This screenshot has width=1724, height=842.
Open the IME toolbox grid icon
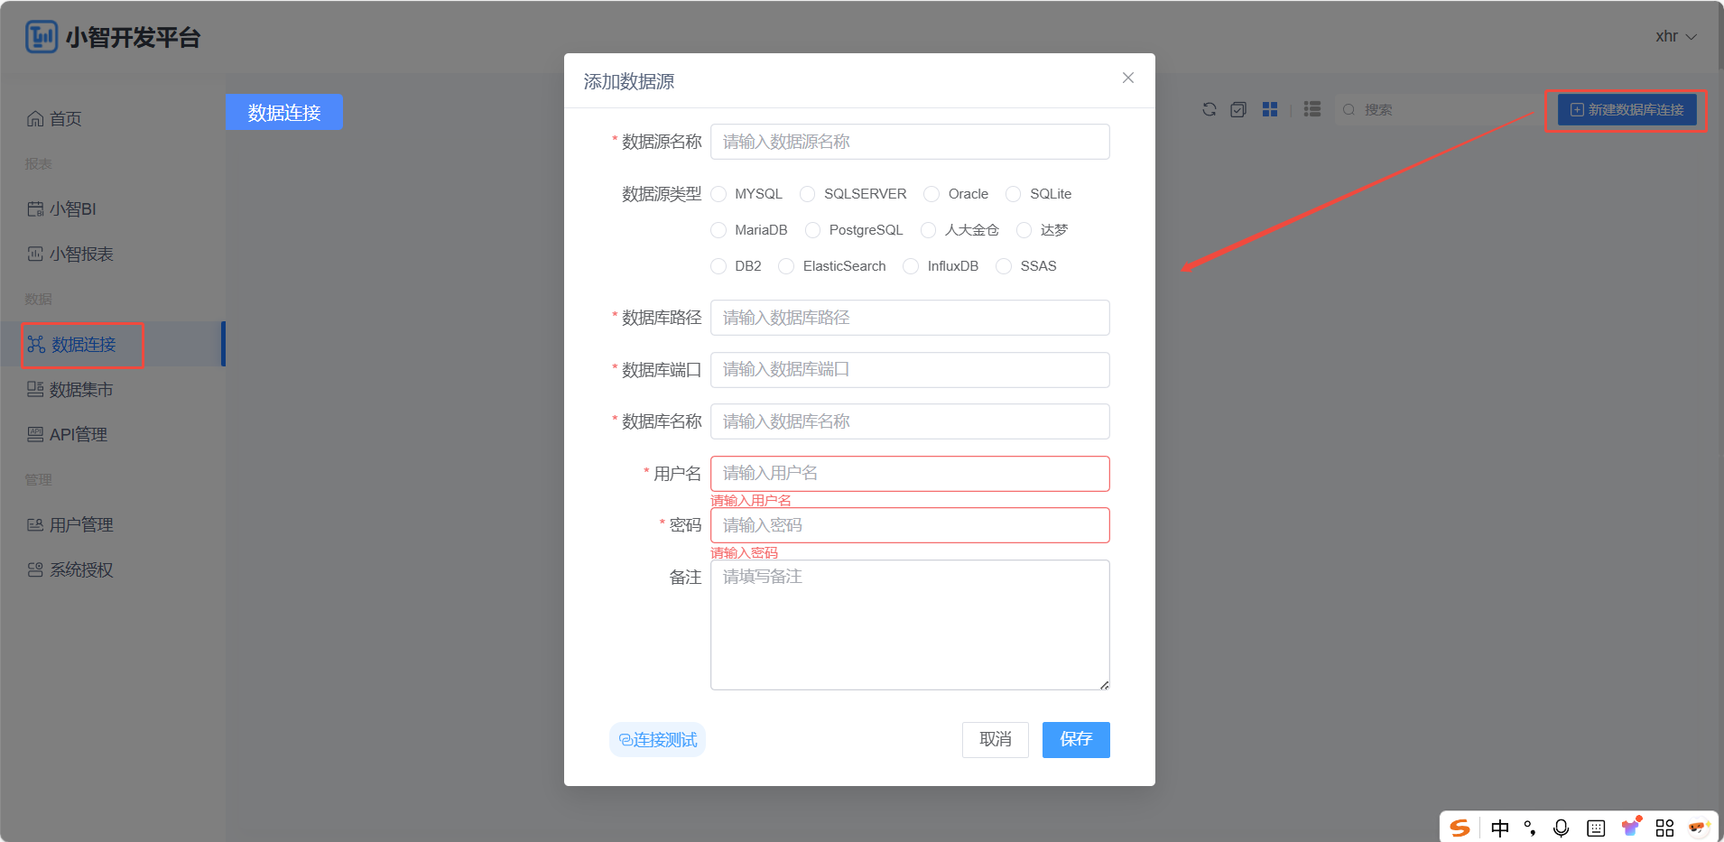coord(1665,828)
